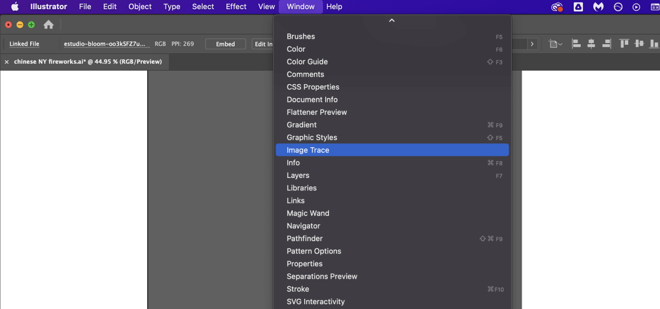The height and width of the screenshot is (309, 660).
Task: Open Google Drive menu bar icon
Action: (578, 7)
